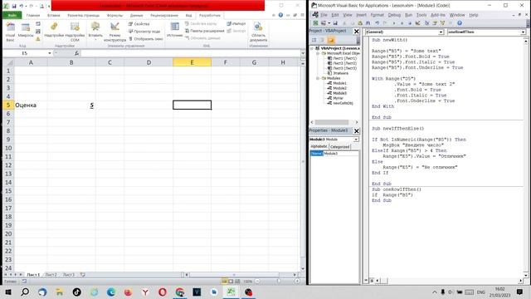Open Document Panel button in ribbon

[x=258, y=32]
